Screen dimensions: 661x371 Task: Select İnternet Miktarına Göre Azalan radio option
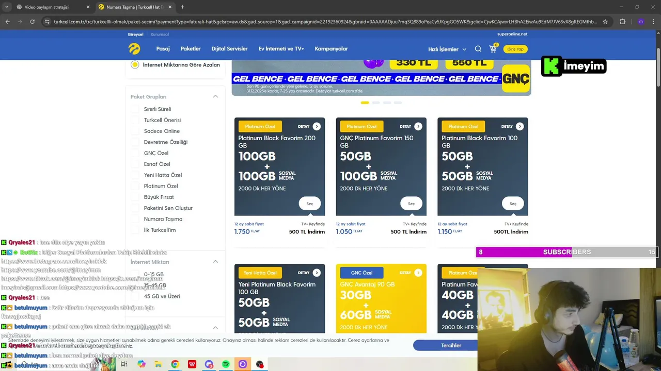click(x=135, y=65)
